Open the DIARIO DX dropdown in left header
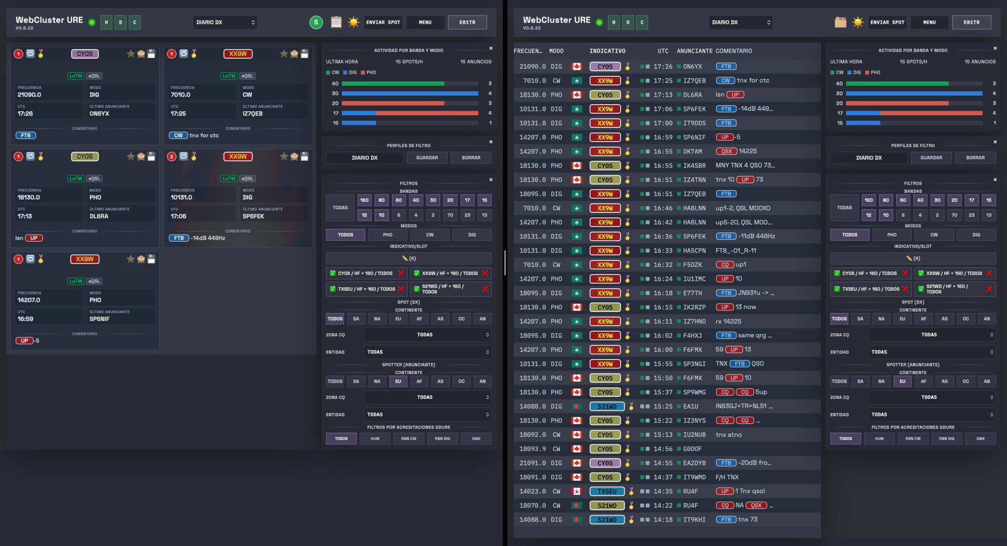 [x=225, y=22]
